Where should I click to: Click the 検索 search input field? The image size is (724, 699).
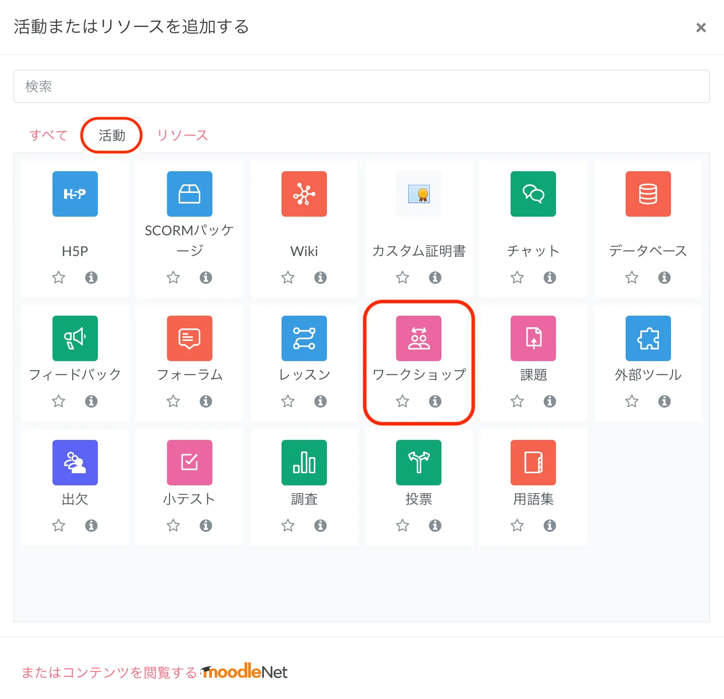[x=361, y=86]
